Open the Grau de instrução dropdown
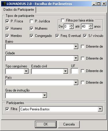This screenshot has height=131, width=108. pos(44,95)
